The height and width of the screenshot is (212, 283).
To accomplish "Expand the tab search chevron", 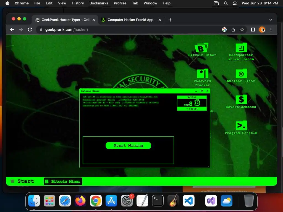I will 271,20.
